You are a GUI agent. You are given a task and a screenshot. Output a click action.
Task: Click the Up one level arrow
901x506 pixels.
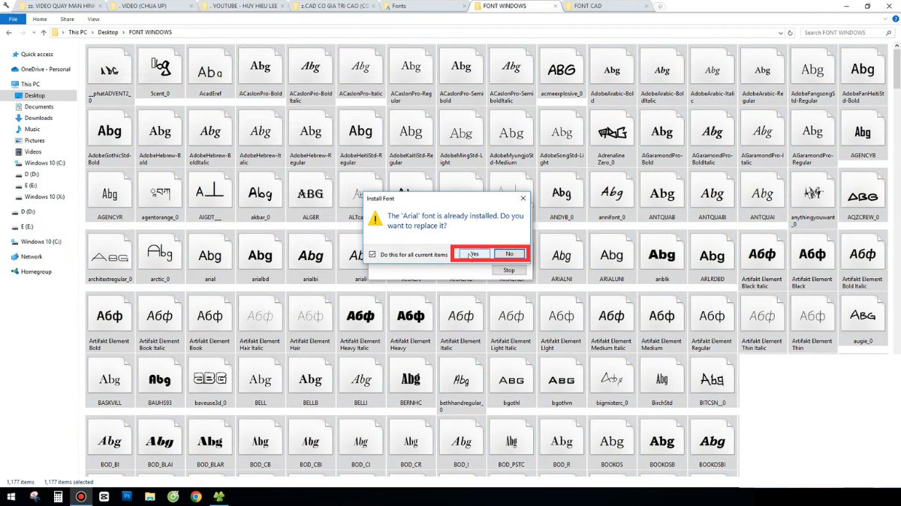click(43, 33)
